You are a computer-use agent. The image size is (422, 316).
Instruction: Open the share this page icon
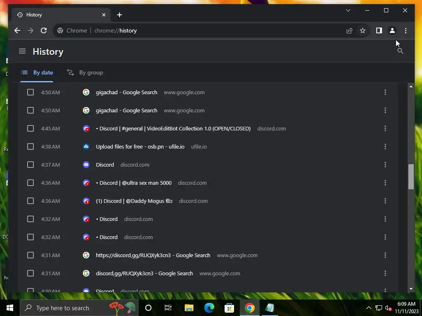coord(349,30)
